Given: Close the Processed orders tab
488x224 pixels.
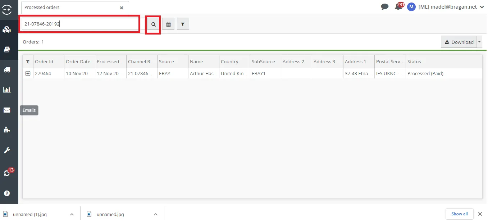Looking at the screenshot, I should click(122, 8).
